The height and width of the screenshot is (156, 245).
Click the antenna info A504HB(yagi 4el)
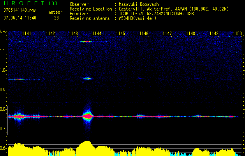click(x=137, y=18)
